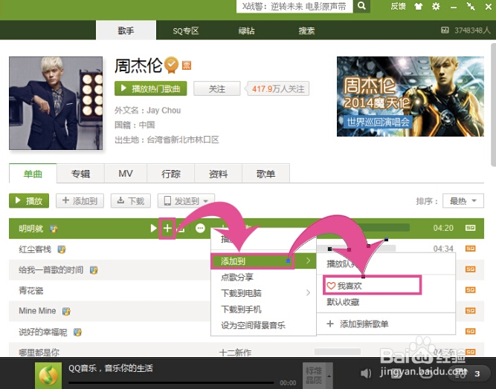
Task: Click the verified badge next to 周杰伦
Action: [171, 65]
